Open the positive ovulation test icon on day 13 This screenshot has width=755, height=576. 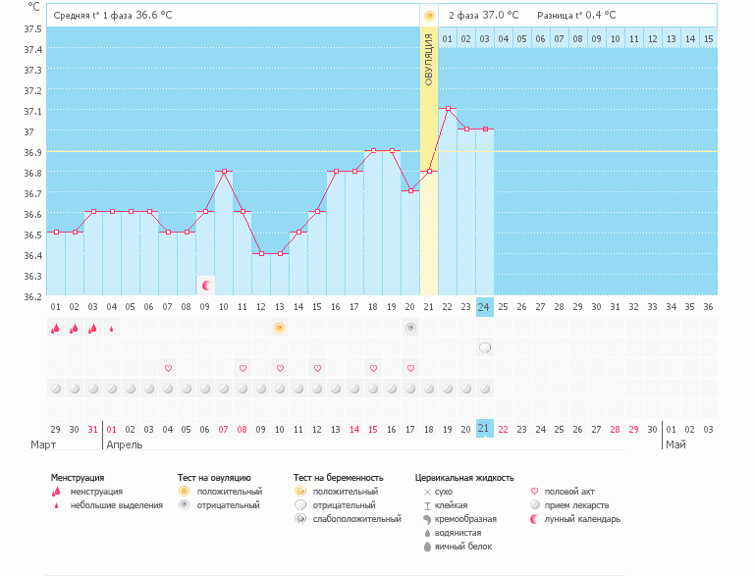coord(280,328)
